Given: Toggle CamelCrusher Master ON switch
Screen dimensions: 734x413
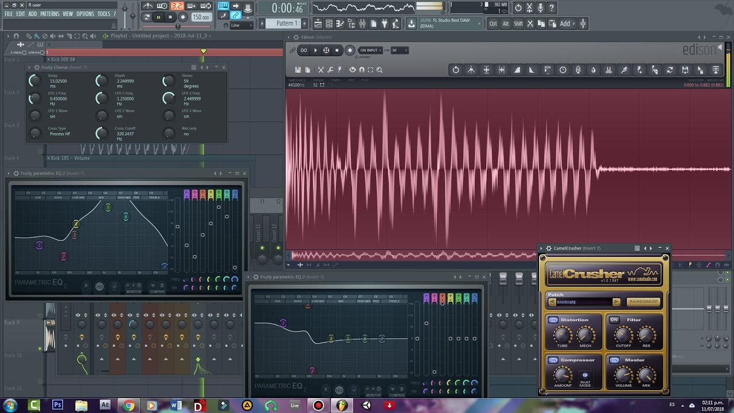Looking at the screenshot, I should click(x=614, y=360).
